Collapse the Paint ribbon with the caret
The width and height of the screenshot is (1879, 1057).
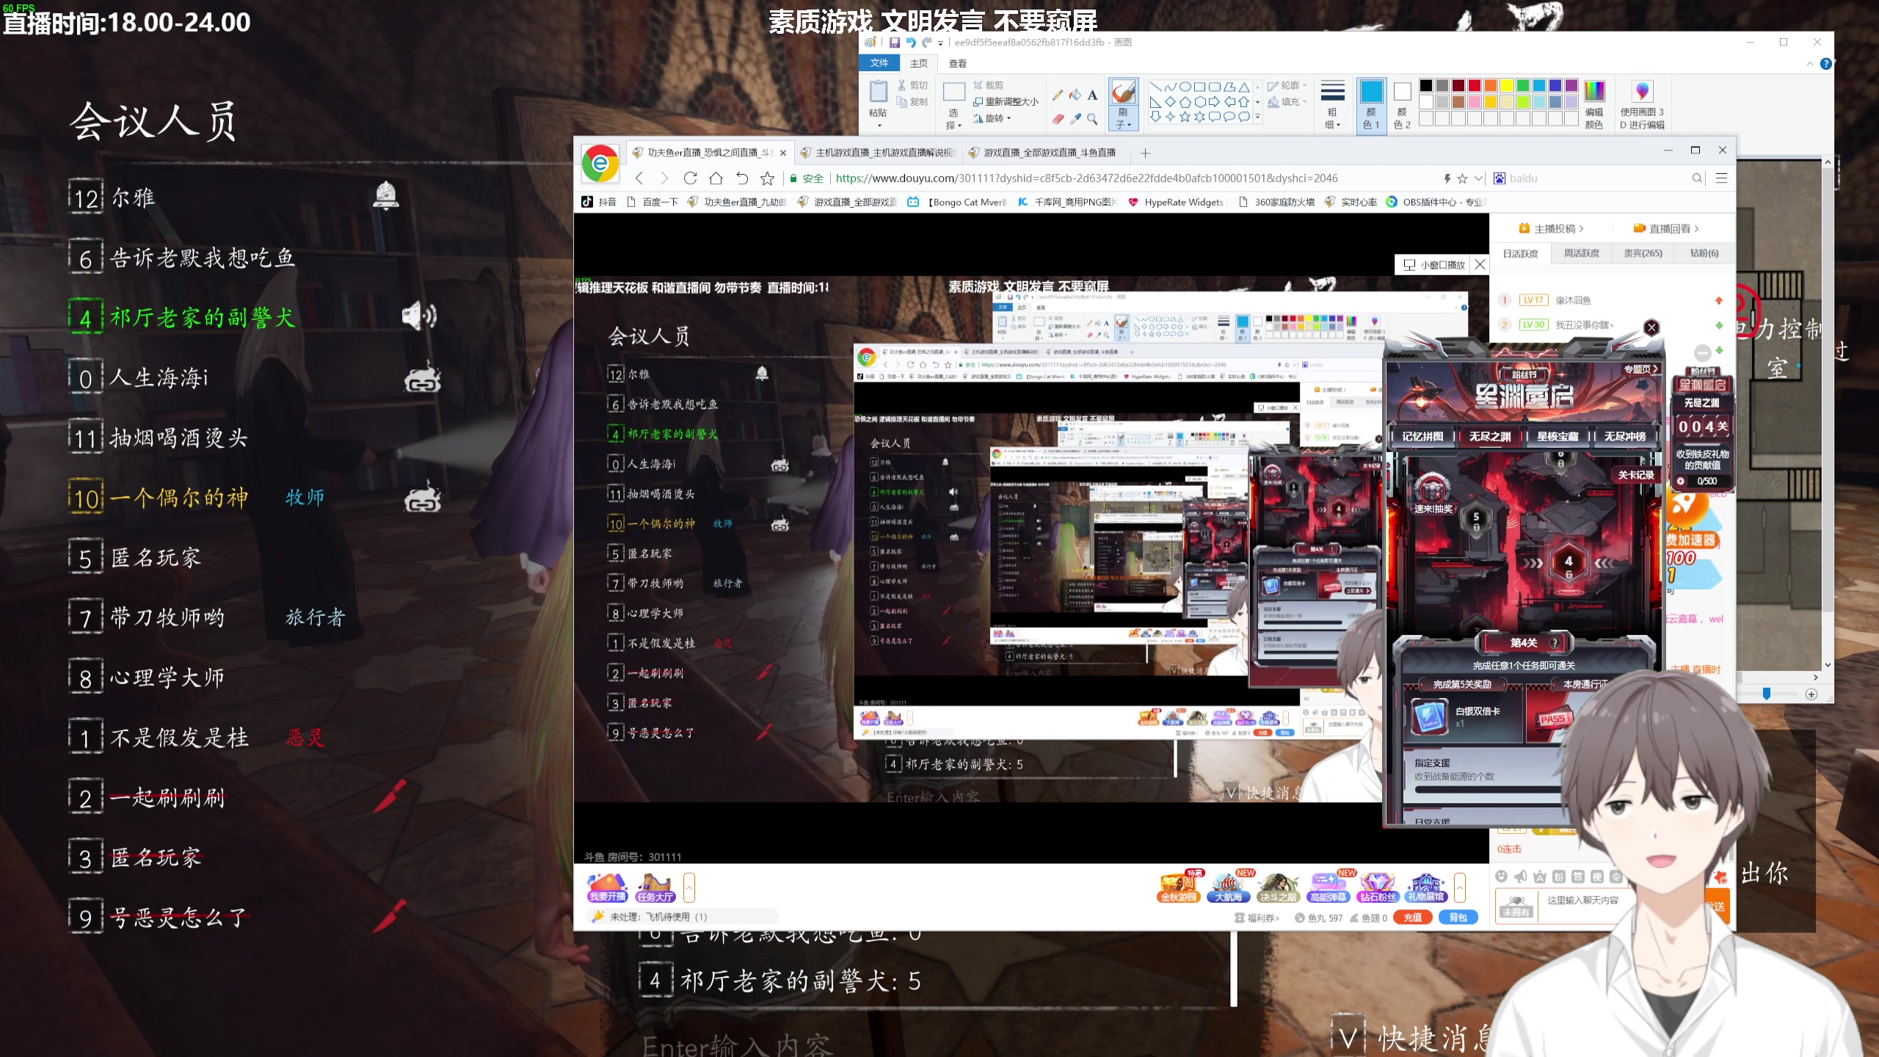[x=1809, y=64]
